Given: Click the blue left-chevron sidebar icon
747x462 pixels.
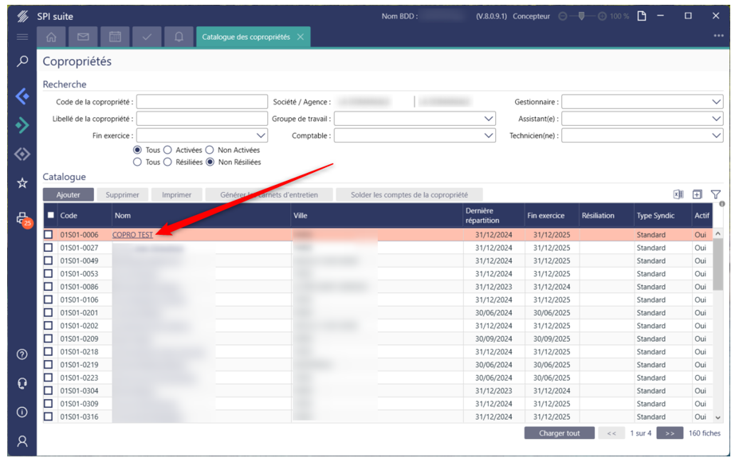Looking at the screenshot, I should 22,96.
